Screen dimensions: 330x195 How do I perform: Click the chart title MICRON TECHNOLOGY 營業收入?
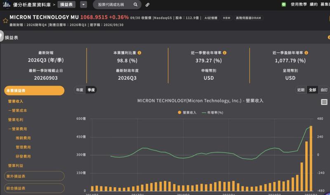200,101
